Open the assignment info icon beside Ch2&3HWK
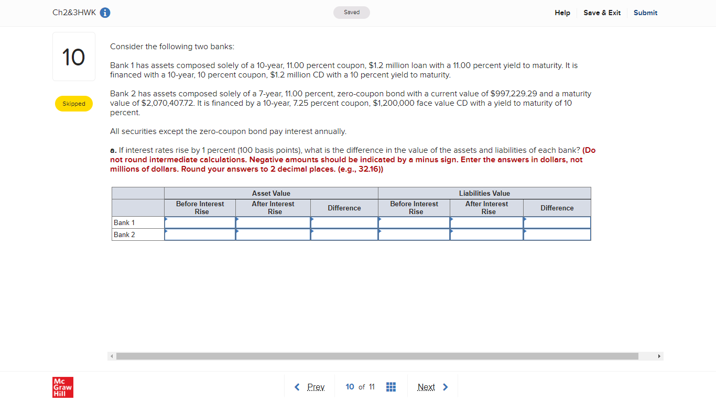This screenshot has width=716, height=402. coord(104,13)
